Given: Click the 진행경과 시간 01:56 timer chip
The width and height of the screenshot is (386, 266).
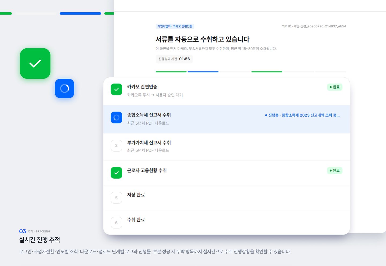Looking at the screenshot, I should tap(174, 59).
